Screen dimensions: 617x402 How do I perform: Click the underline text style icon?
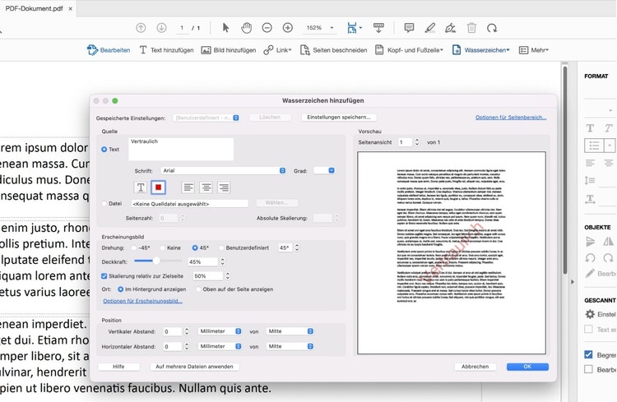point(140,188)
